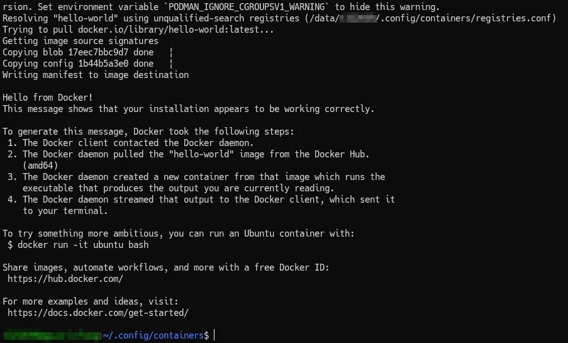Open the docs.docker.com get-started link
Image resolution: width=568 pixels, height=343 pixels.
tap(98, 313)
